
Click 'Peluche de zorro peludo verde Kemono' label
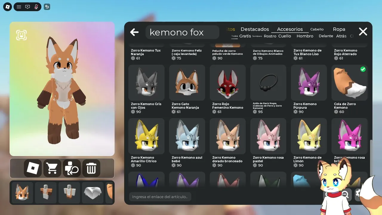pos(228,52)
